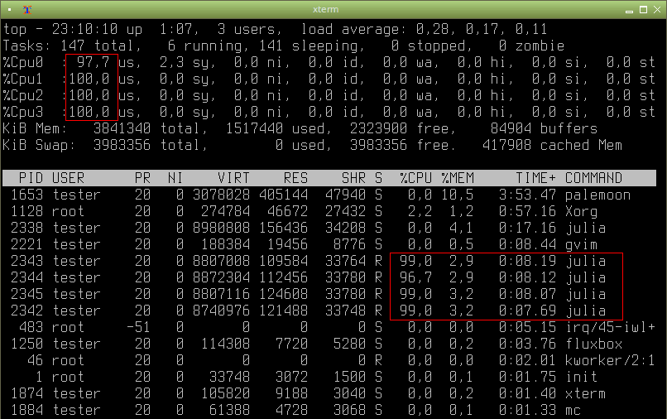
Task: Select the kworker/2:1 process
Action: 329,361
